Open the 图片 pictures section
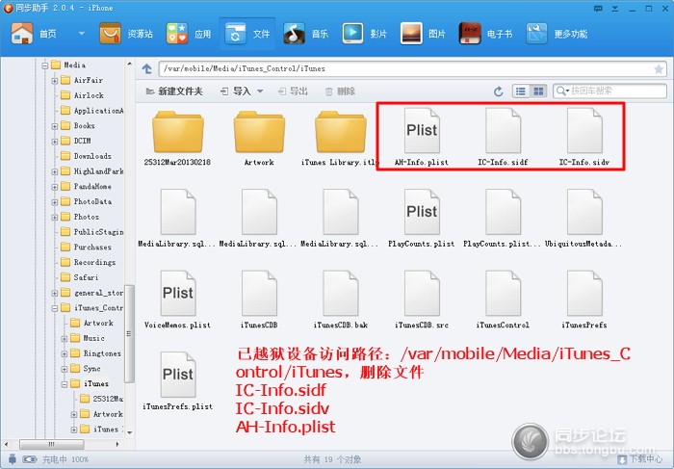 click(x=423, y=34)
